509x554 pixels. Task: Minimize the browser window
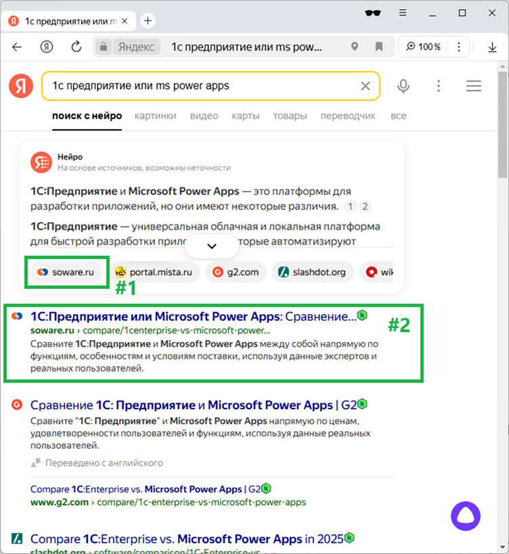pos(433,15)
